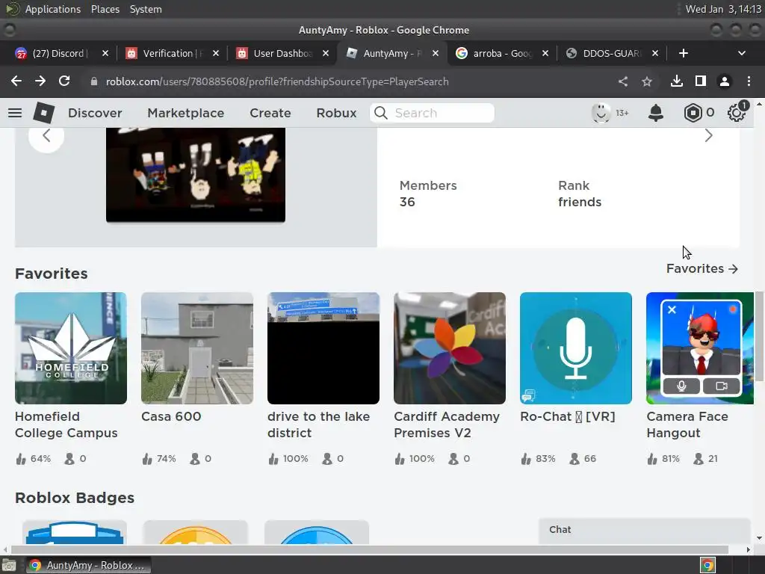Show previous group with left chevron

pos(46,136)
